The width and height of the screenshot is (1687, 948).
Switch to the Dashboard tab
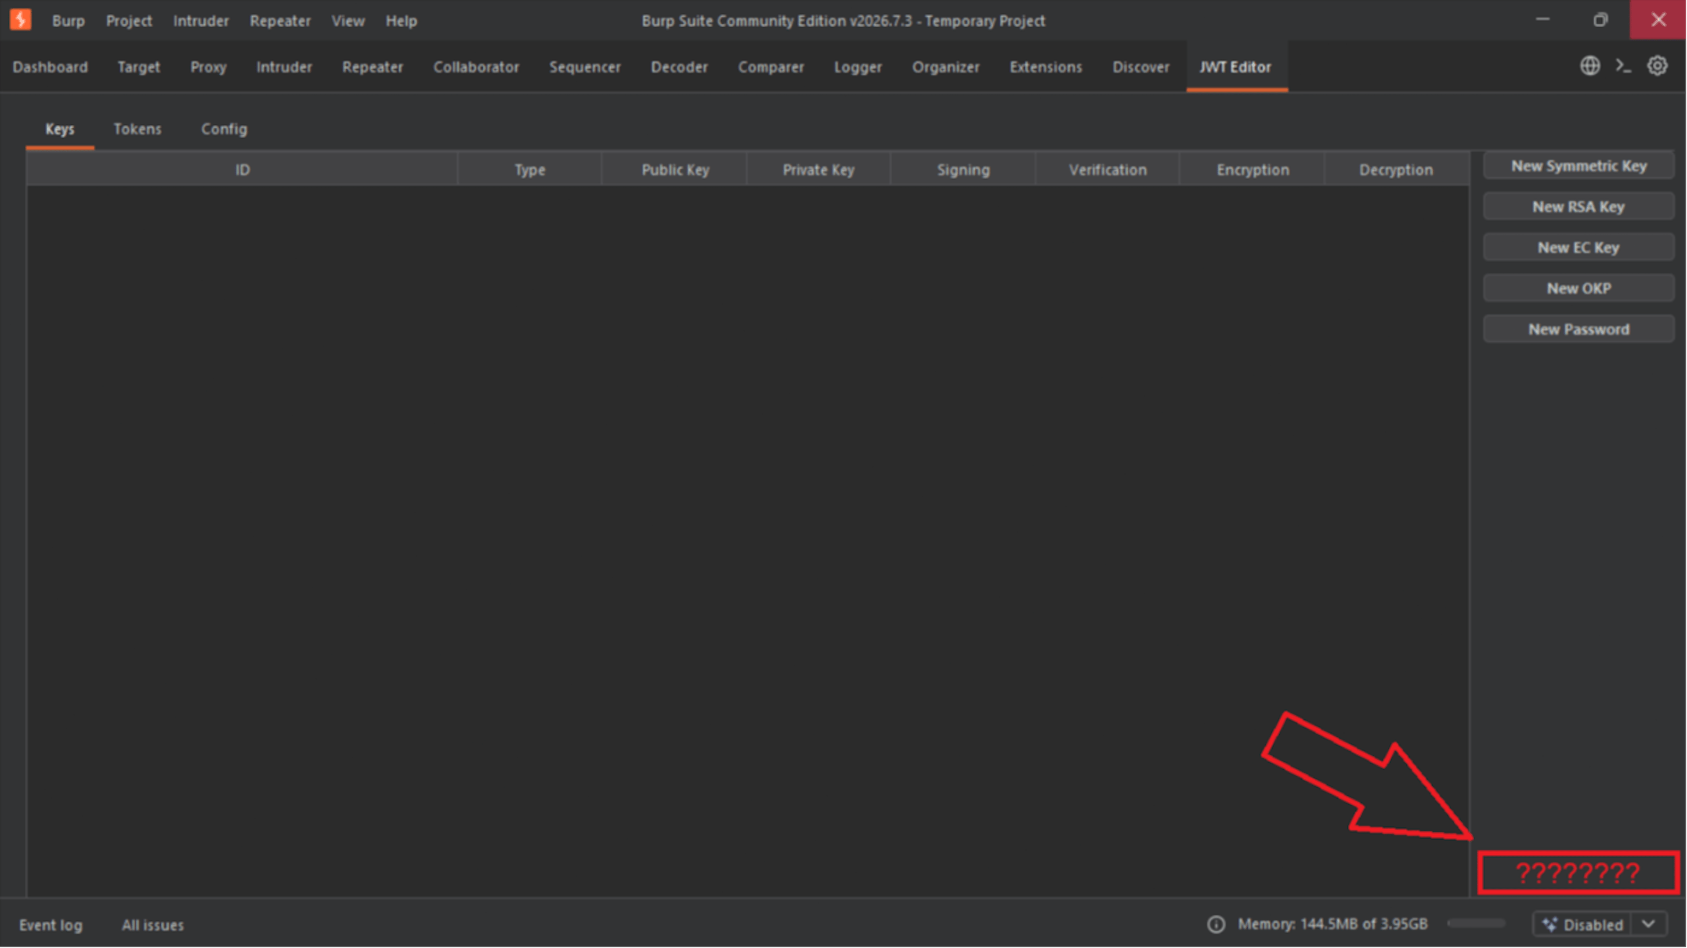click(50, 67)
